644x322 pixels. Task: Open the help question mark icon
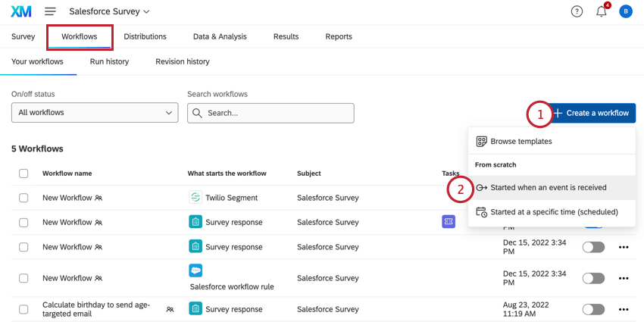click(577, 11)
